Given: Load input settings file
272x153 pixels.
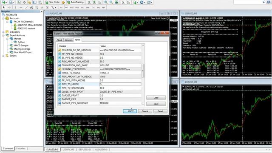Looking at the screenshot, I should pos(156,98).
